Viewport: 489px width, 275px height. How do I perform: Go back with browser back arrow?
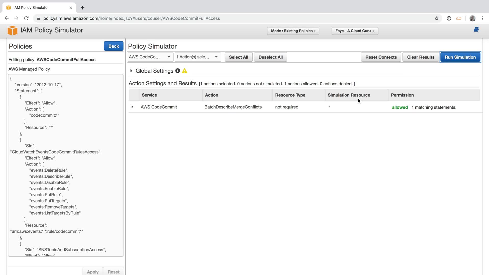click(x=7, y=18)
